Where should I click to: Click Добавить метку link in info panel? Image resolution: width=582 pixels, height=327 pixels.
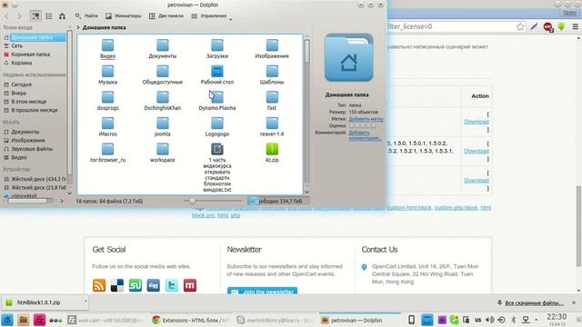pyautogui.click(x=366, y=119)
